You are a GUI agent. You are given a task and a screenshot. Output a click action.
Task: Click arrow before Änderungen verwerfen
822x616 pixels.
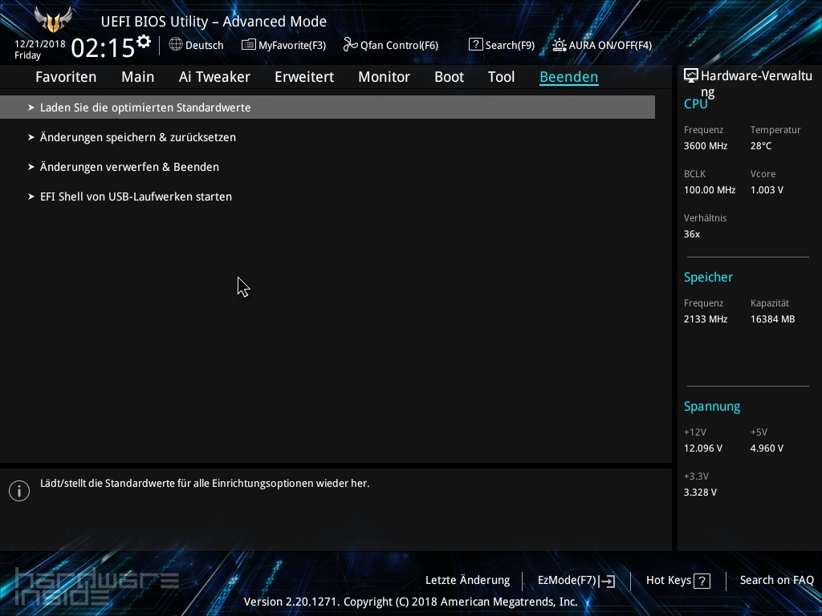pos(31,167)
